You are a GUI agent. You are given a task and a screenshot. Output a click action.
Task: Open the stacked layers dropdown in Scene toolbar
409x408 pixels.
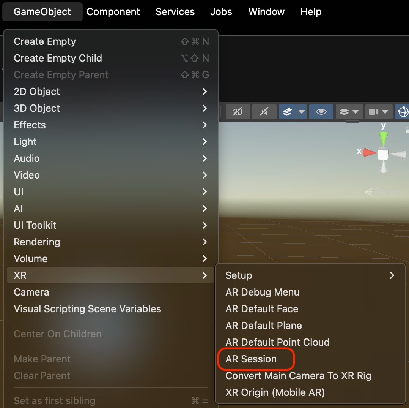tap(349, 112)
